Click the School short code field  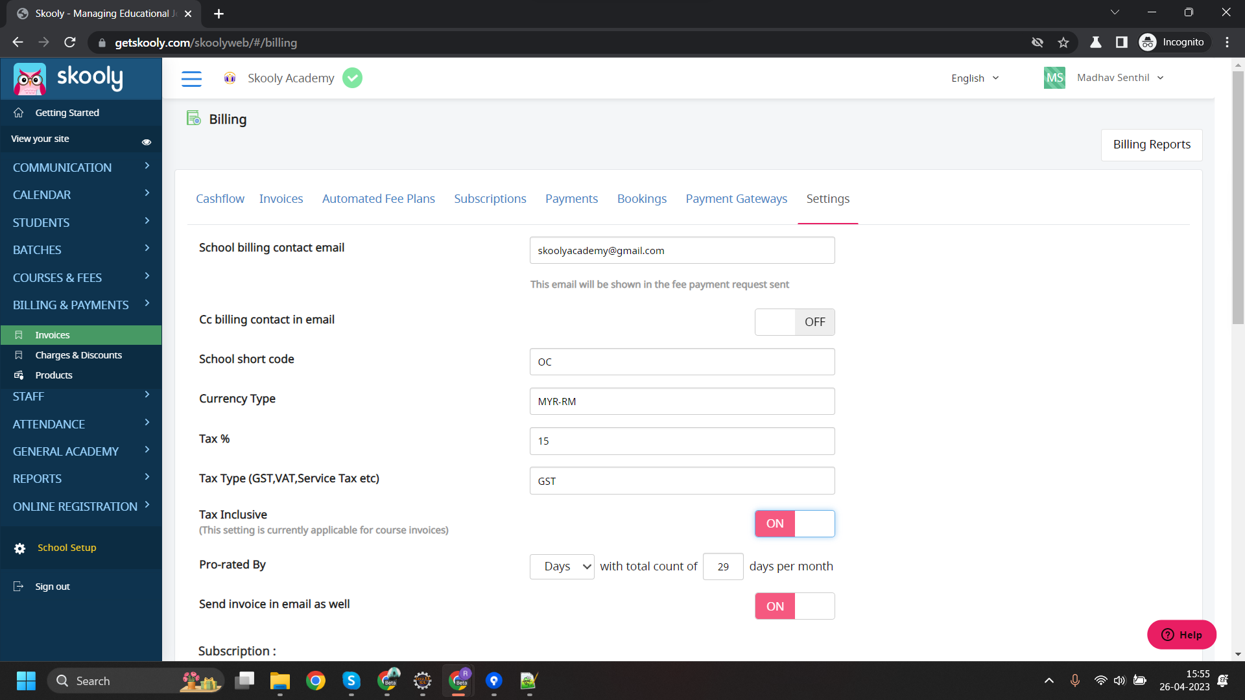[682, 362]
